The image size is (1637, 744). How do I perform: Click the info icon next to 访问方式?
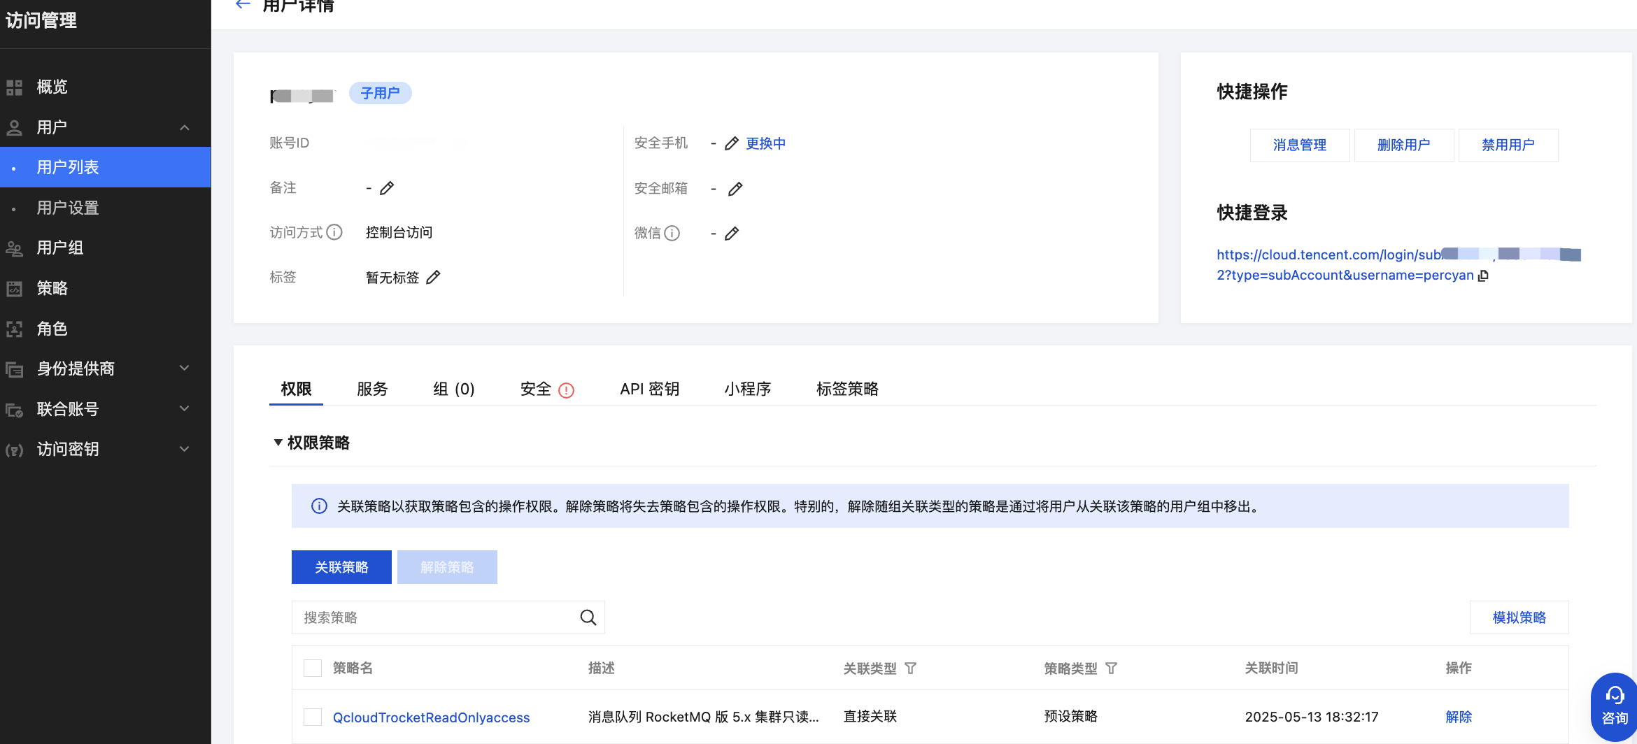334,232
